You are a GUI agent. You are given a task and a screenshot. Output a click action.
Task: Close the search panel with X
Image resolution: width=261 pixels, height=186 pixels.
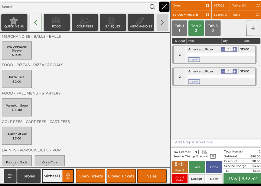(x=164, y=7)
